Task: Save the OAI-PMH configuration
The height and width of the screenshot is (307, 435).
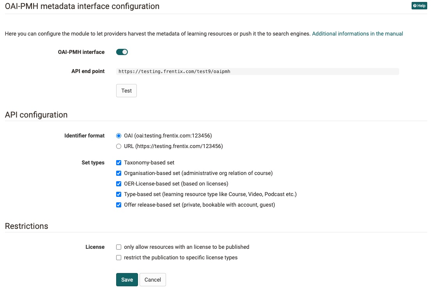Action: click(x=127, y=279)
